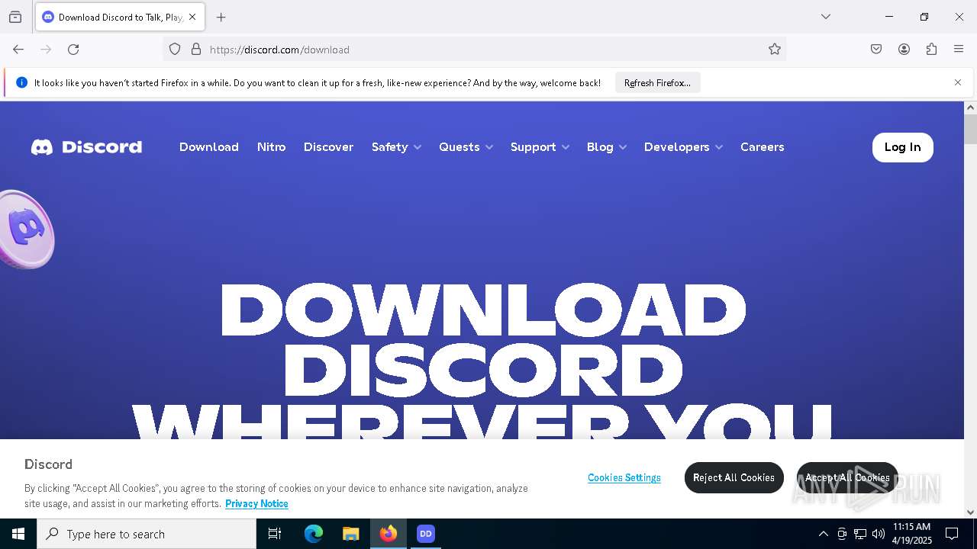The image size is (977, 549).
Task: Expand the Blog menu
Action: pos(606,147)
